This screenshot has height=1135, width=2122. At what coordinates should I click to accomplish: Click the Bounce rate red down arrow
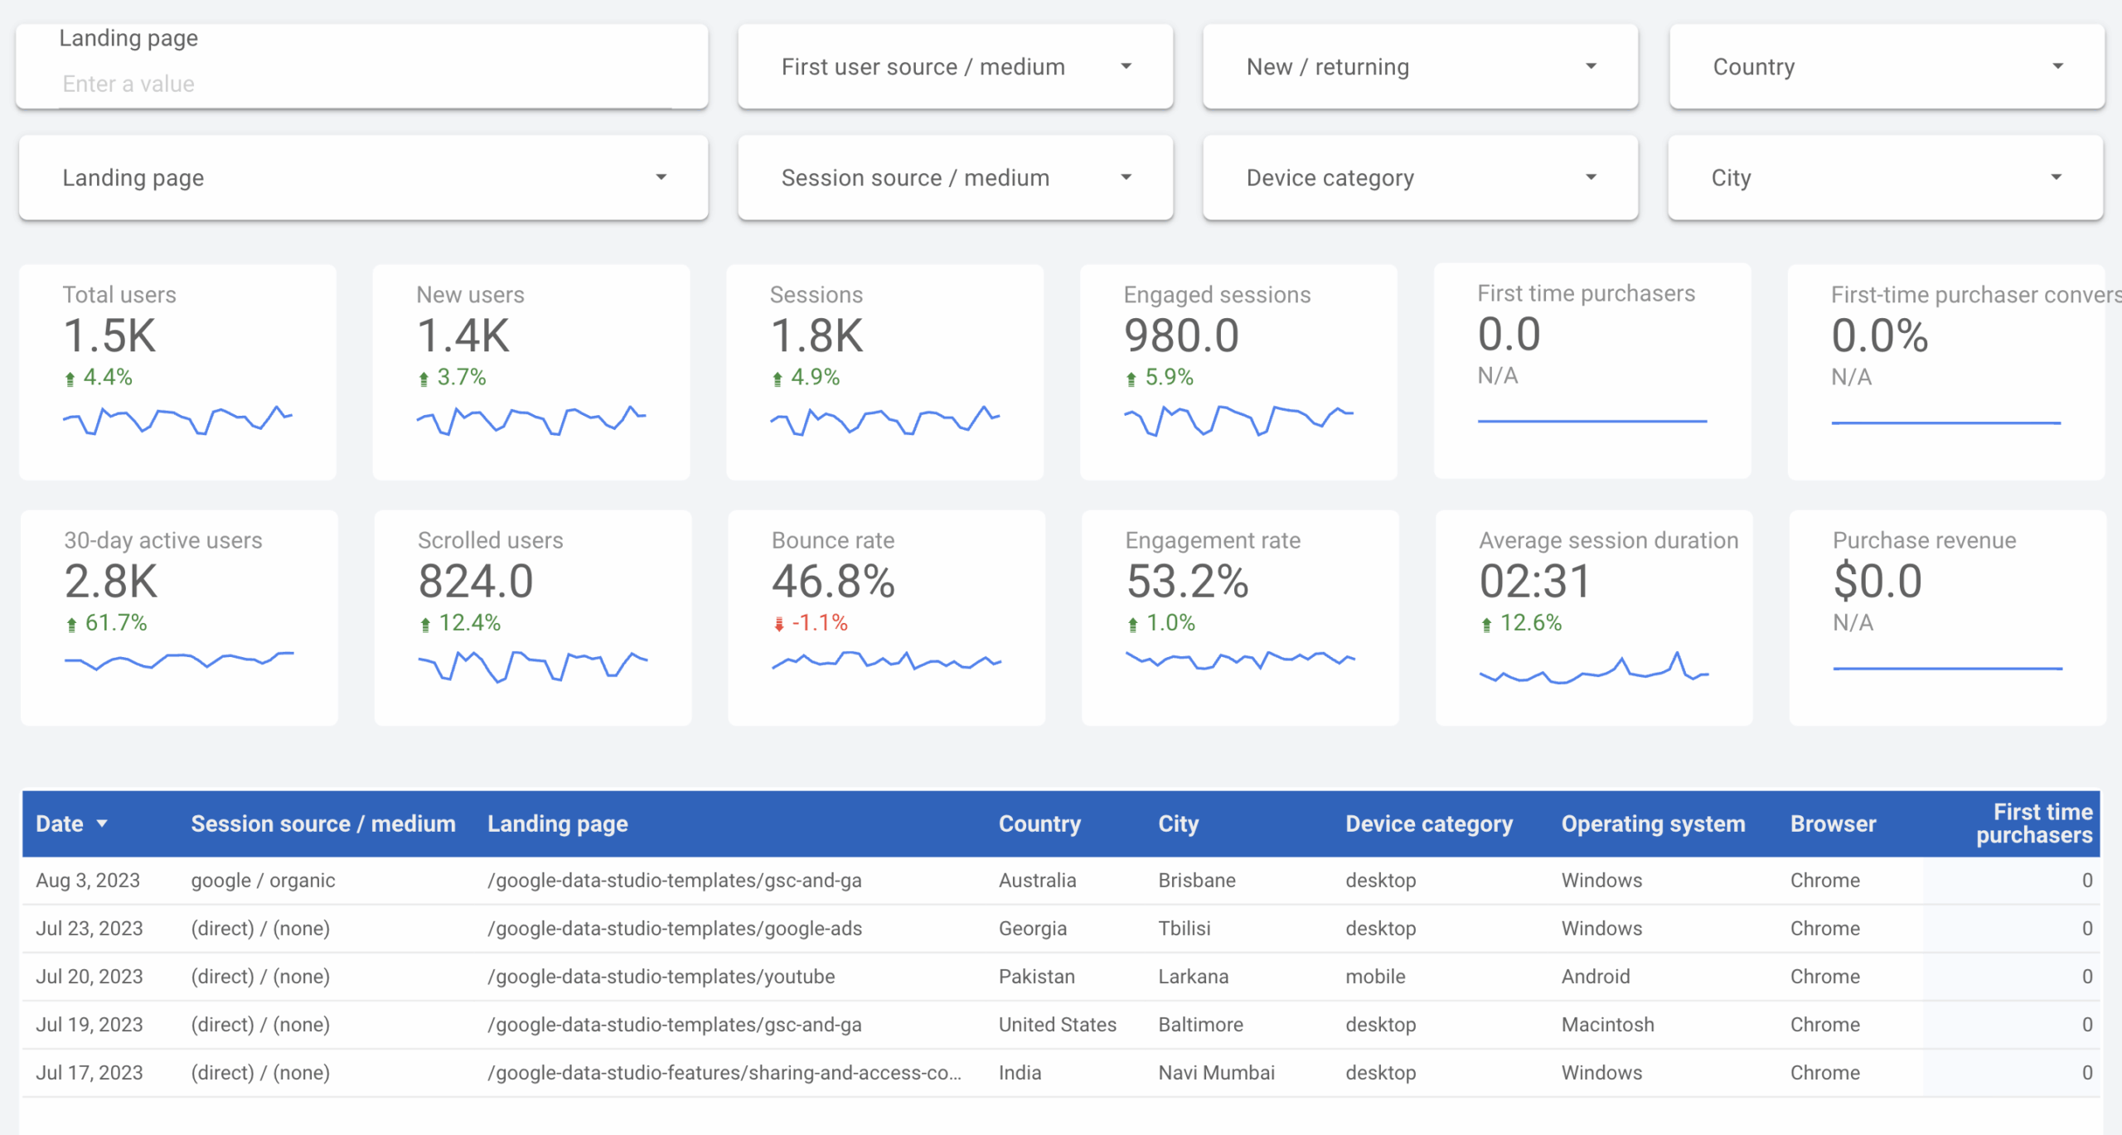tap(778, 624)
